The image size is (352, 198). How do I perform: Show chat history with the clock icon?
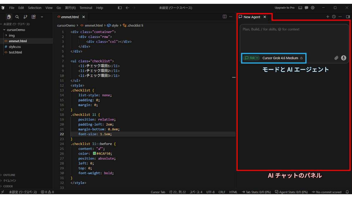(x=334, y=17)
